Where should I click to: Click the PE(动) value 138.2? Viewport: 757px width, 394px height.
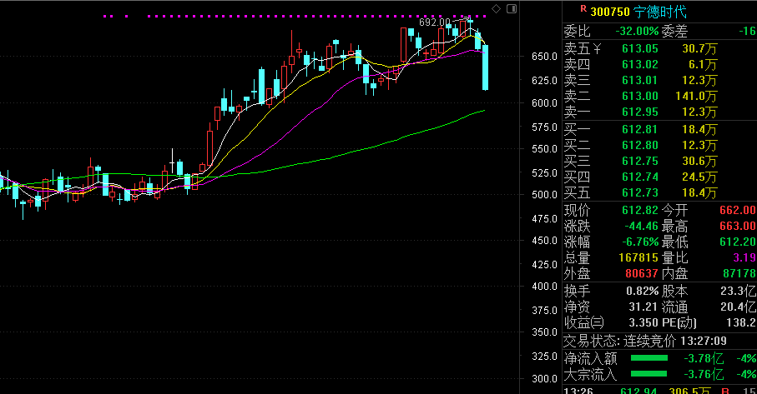tap(740, 322)
